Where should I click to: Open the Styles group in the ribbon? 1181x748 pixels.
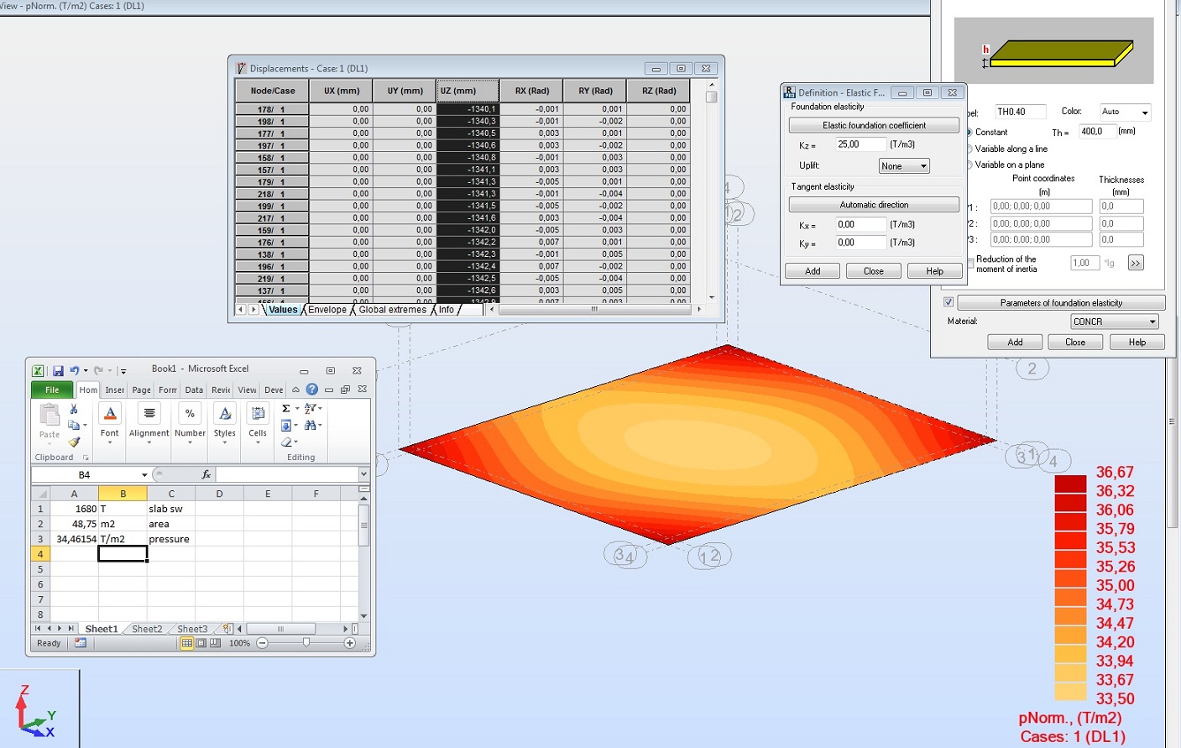click(x=225, y=422)
